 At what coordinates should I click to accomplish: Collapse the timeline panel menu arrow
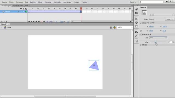click(x=132, y=5)
